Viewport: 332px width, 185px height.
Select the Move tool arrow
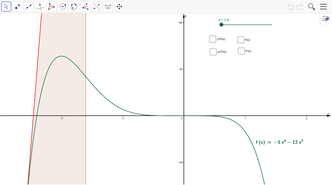coord(6,6)
